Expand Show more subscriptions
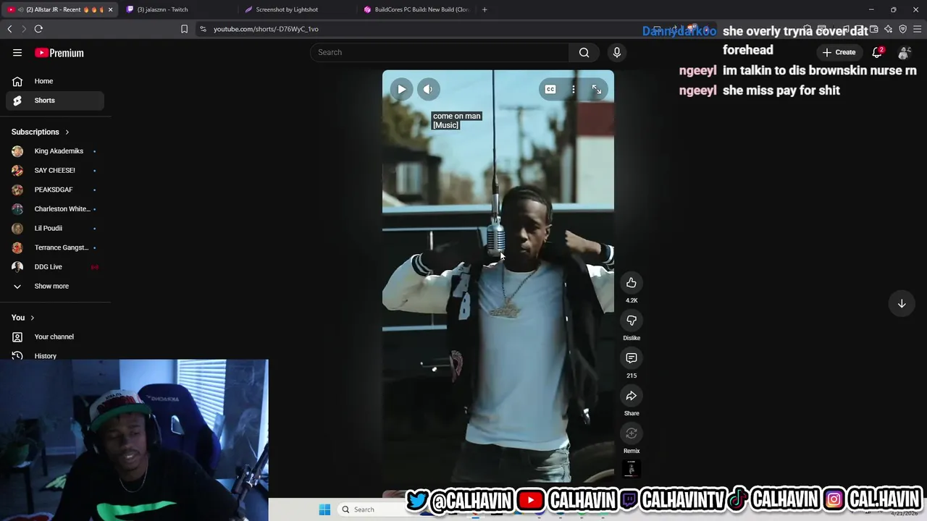Image resolution: width=927 pixels, height=521 pixels. click(55, 286)
